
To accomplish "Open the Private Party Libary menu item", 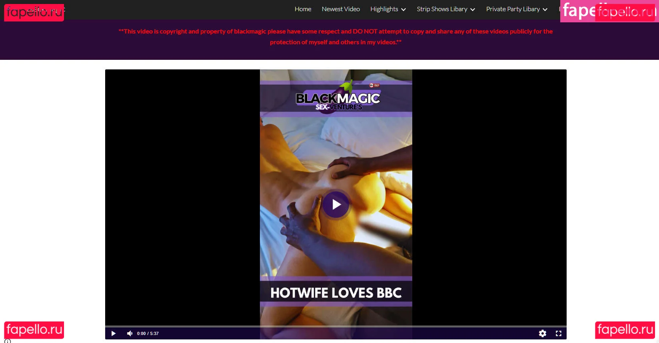I will coord(513,9).
